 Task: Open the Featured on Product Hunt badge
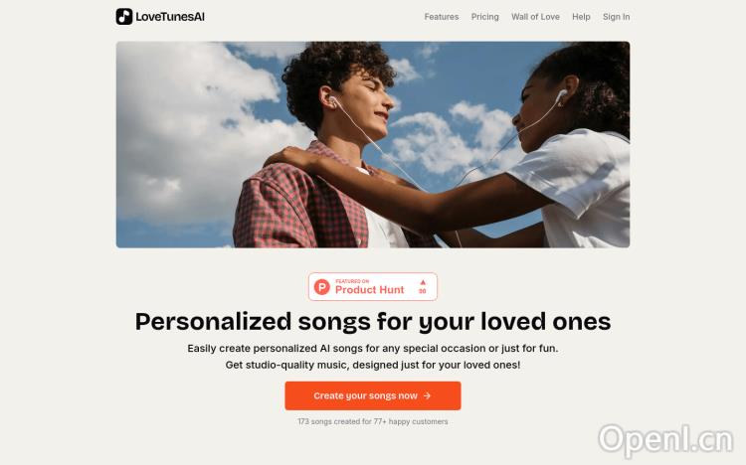click(x=373, y=287)
